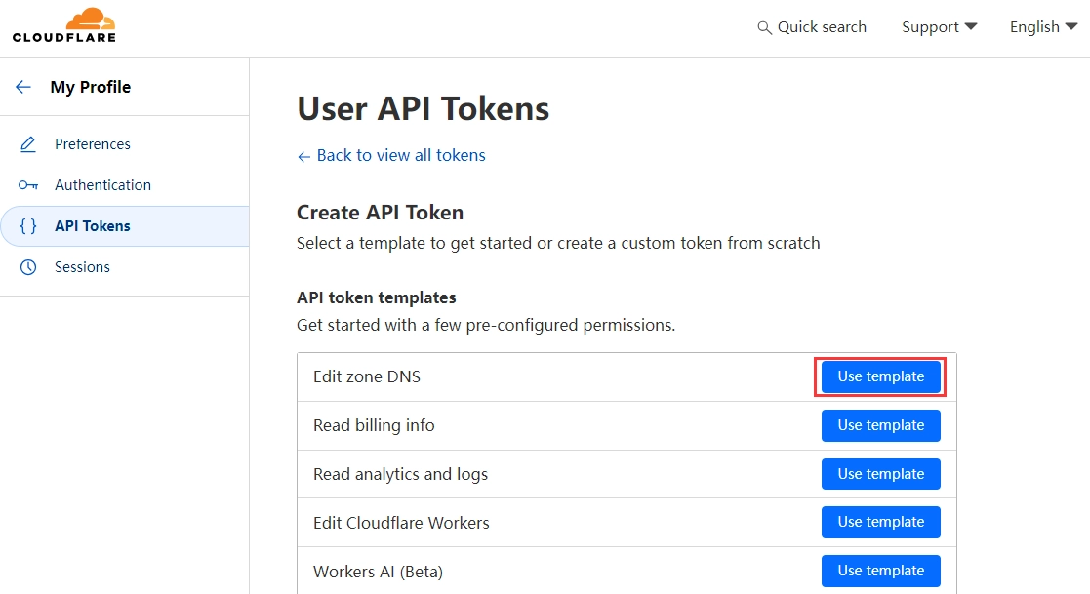1090x594 pixels.
Task: Click the Back to view all tokens link
Action: 401,155
